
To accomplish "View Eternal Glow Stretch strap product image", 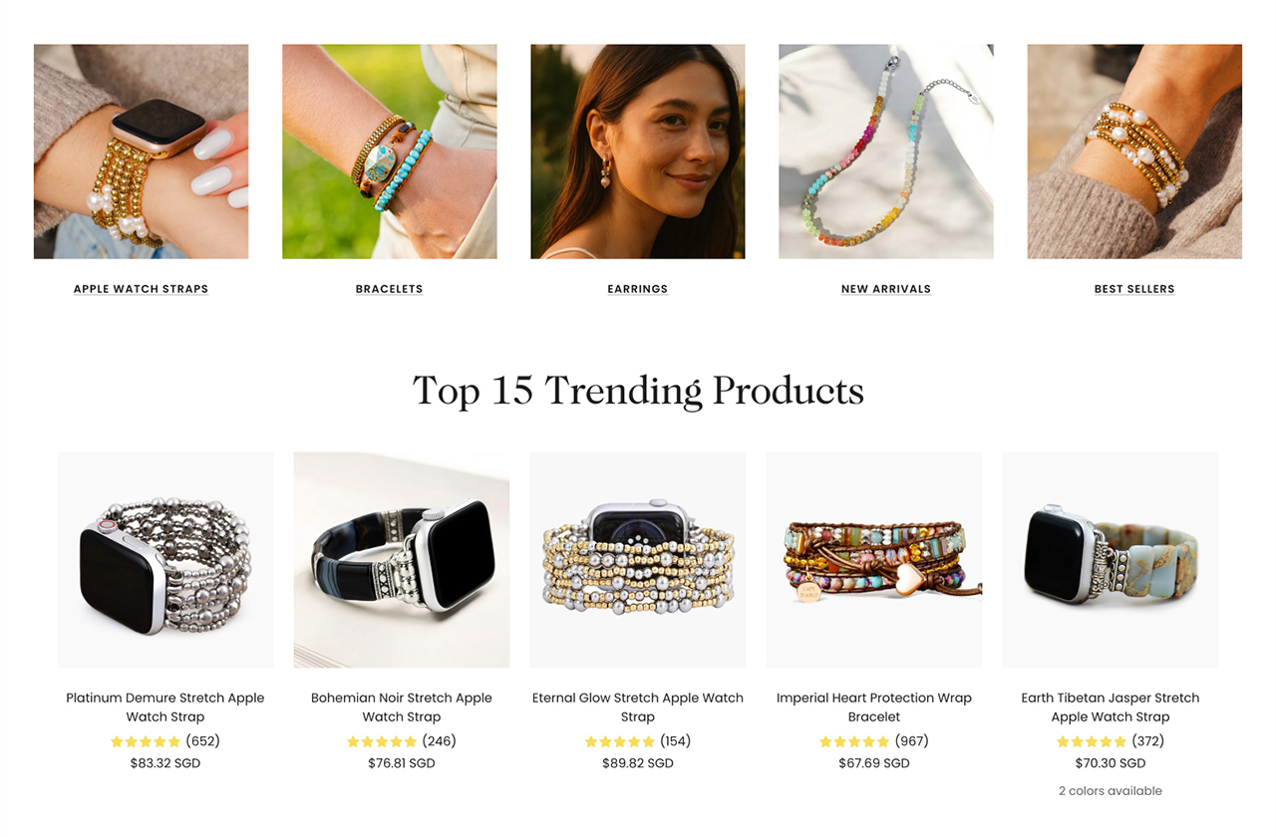I will [x=638, y=560].
